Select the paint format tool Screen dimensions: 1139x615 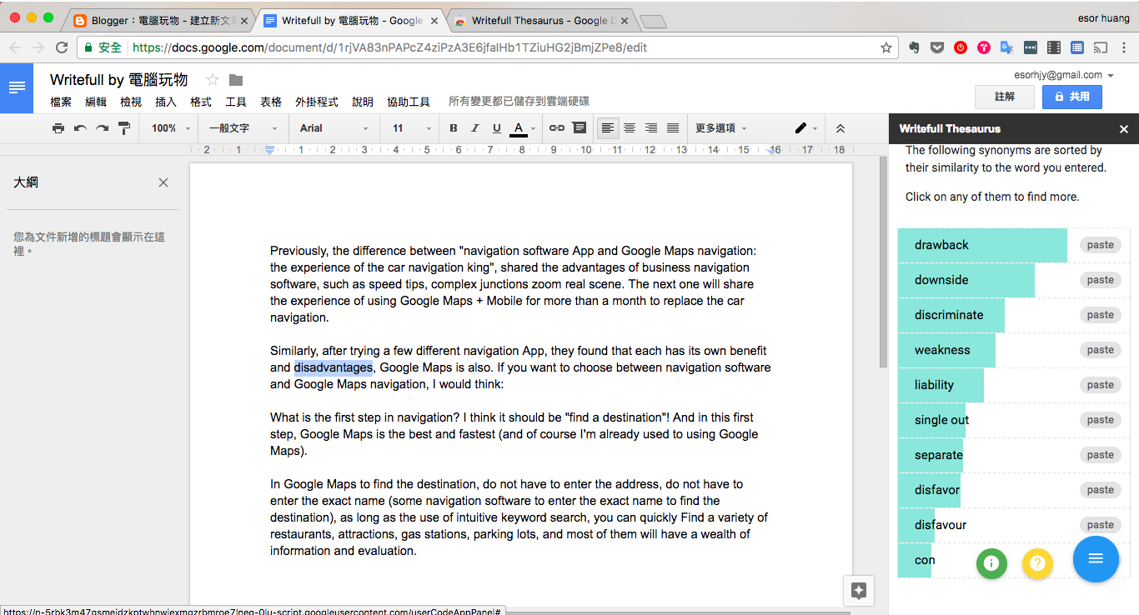(124, 128)
